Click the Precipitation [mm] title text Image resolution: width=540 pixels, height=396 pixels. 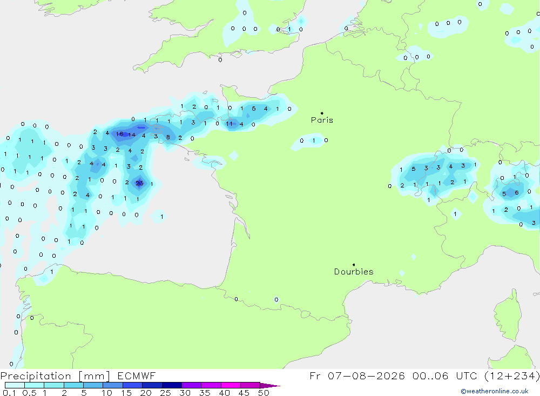pyautogui.click(x=55, y=375)
